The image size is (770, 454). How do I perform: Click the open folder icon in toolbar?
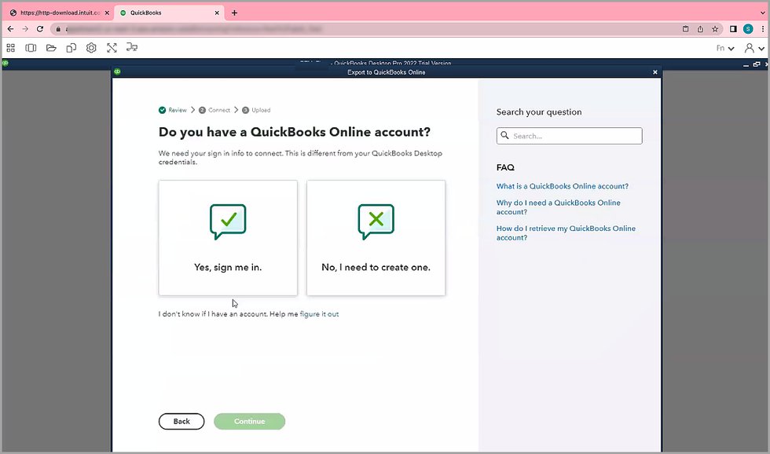[x=51, y=48]
